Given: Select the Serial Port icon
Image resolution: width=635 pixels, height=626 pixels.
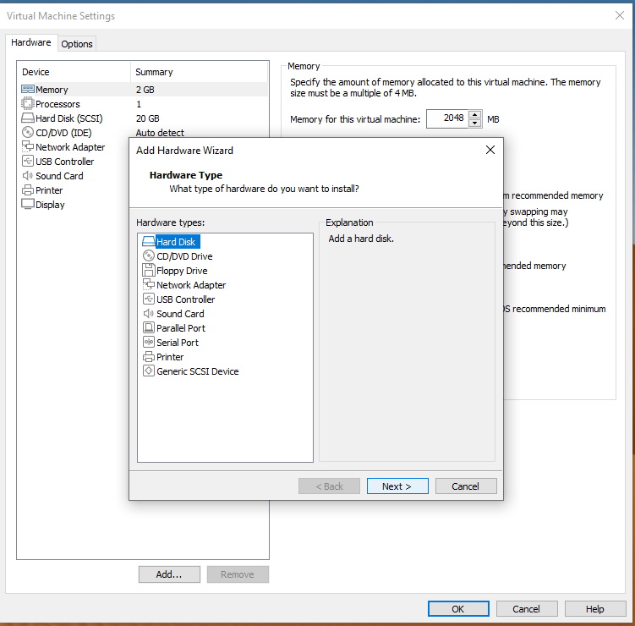Looking at the screenshot, I should click(x=149, y=342).
